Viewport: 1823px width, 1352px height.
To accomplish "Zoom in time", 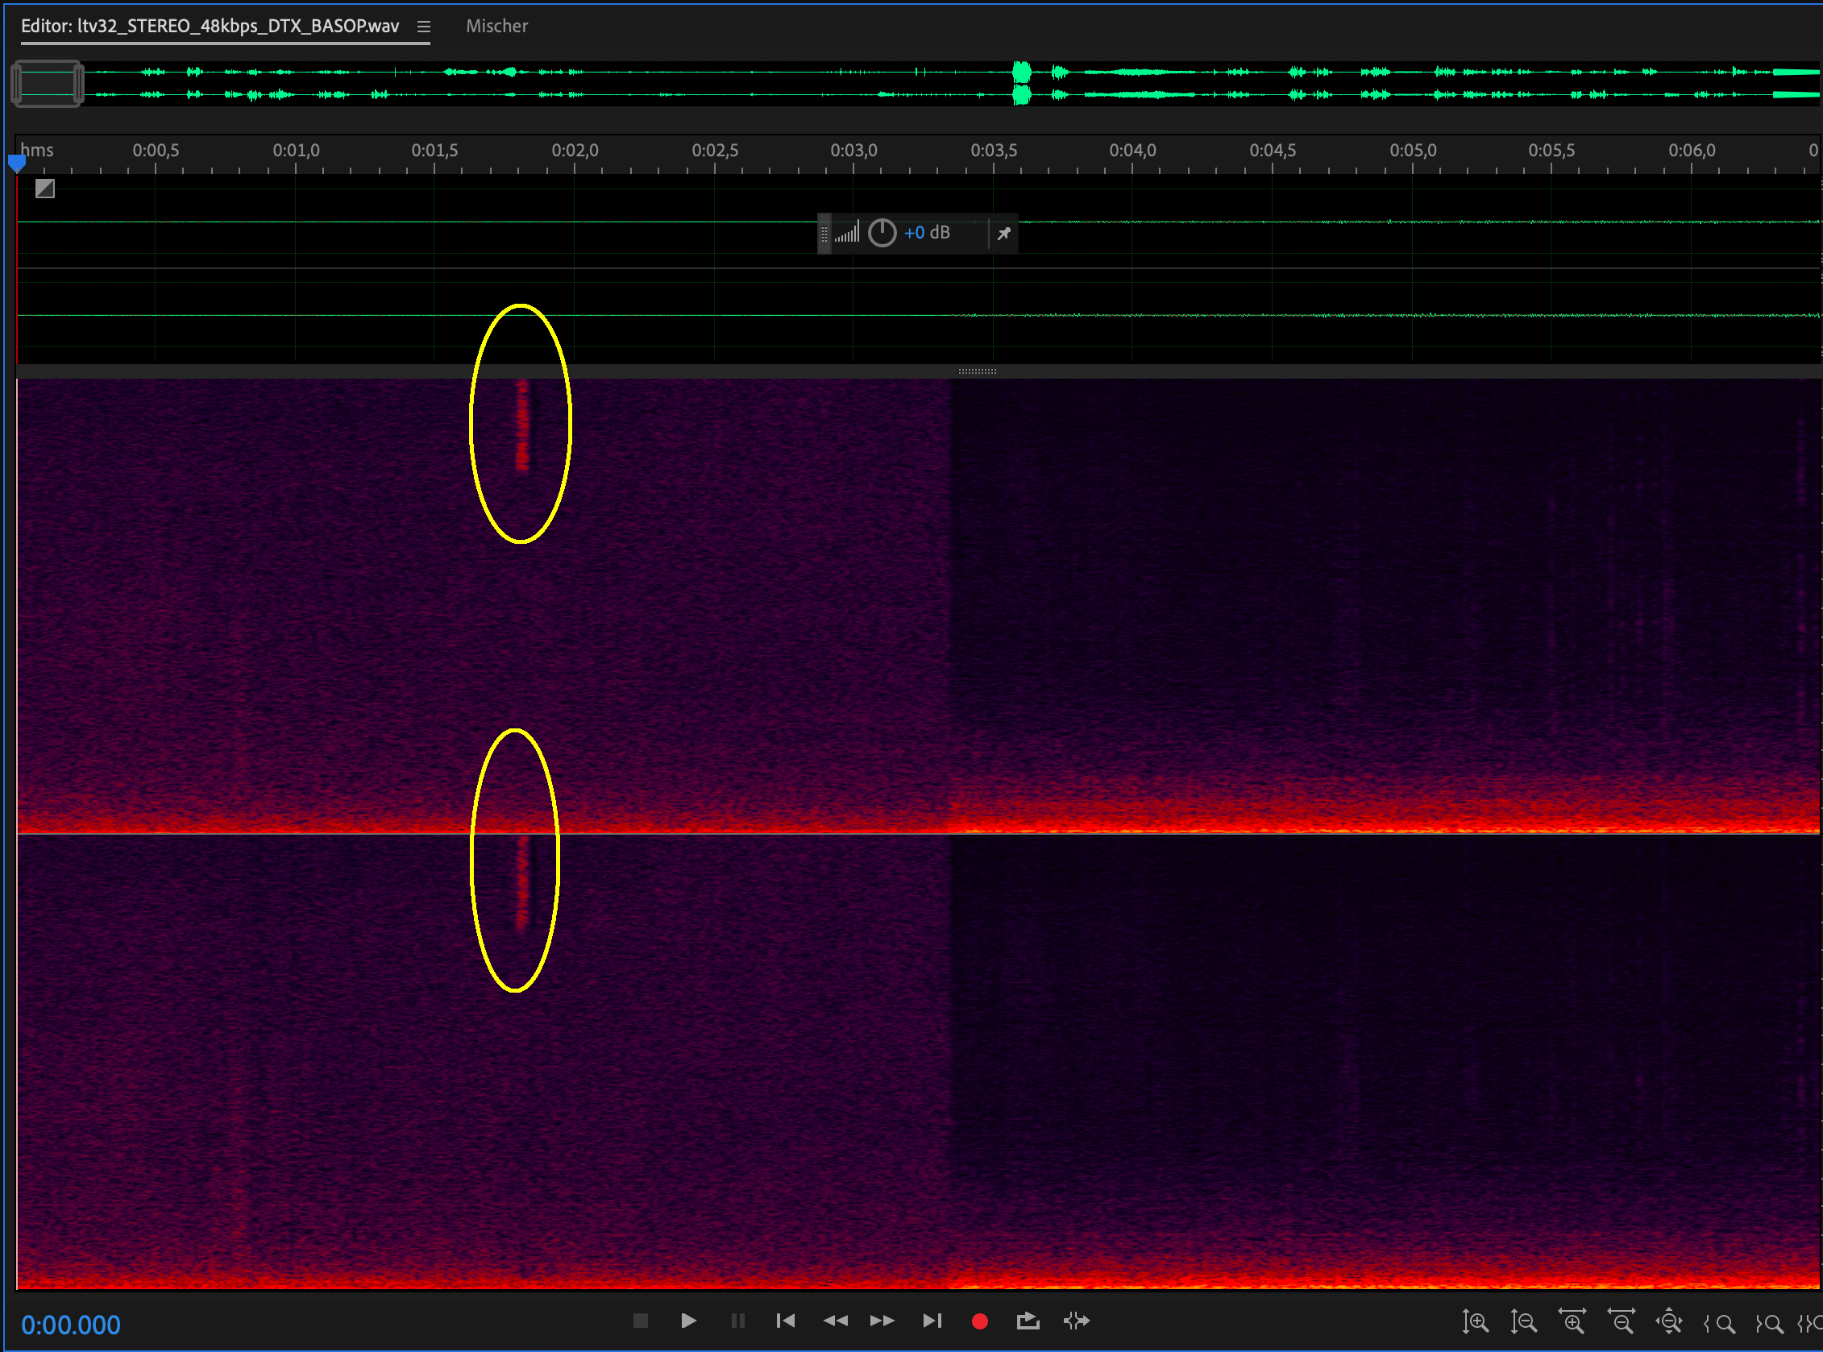I will click(1572, 1321).
